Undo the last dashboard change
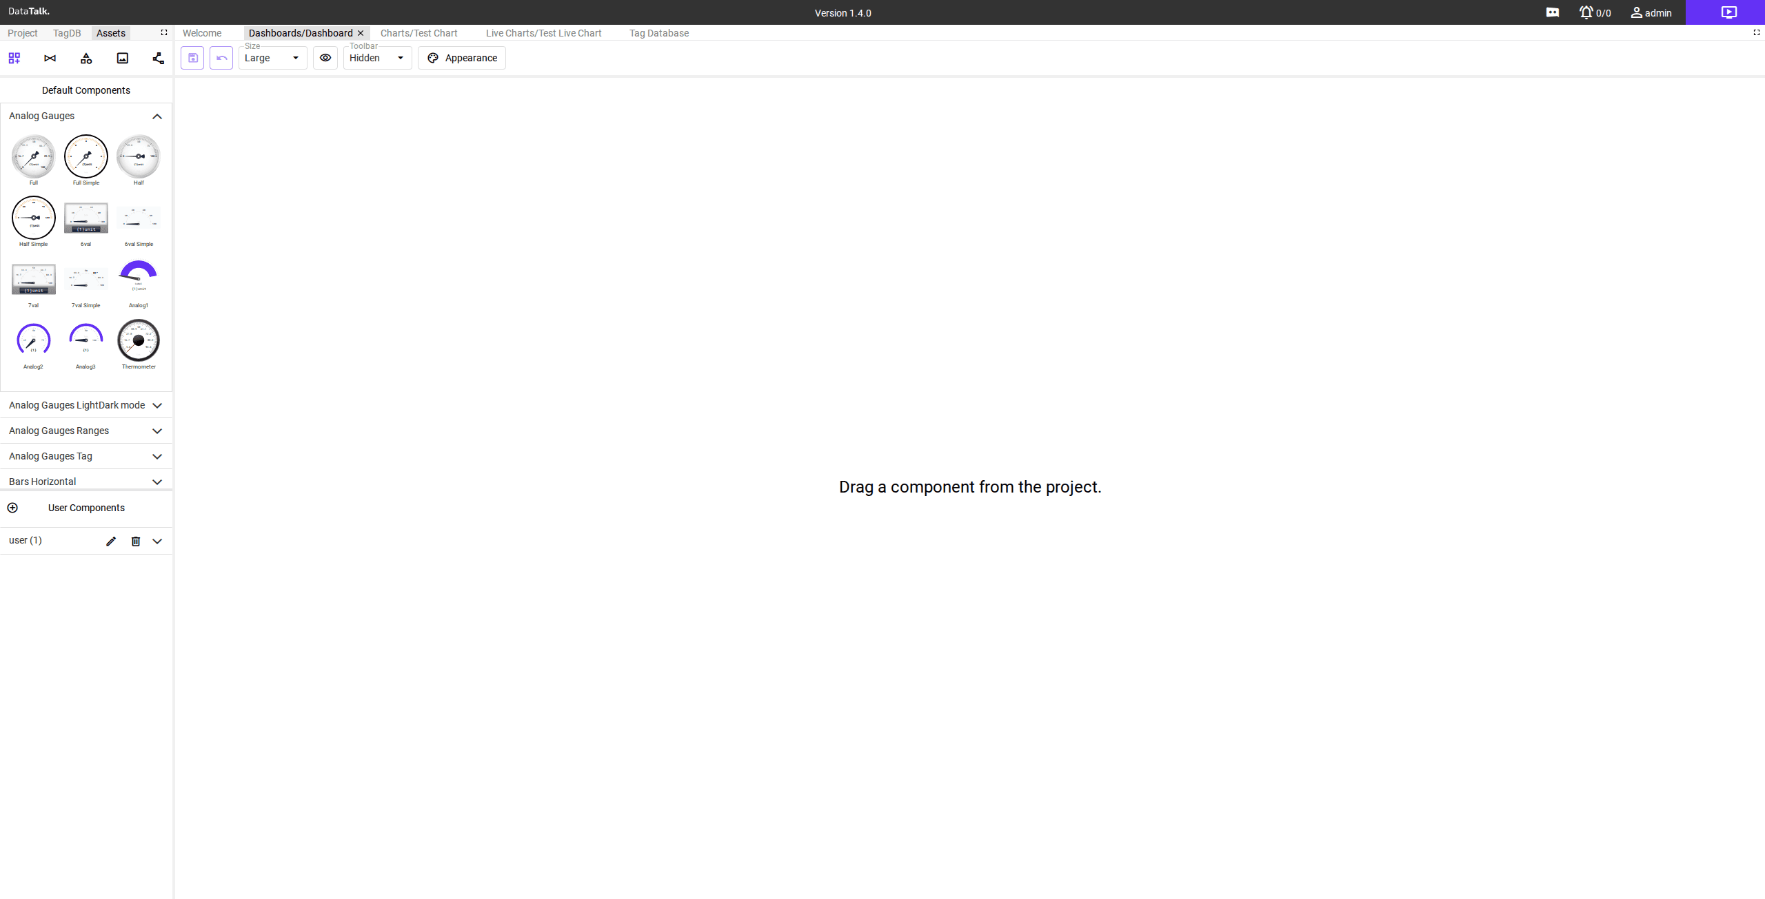Screen dimensions: 1765x899 [x=221, y=58]
